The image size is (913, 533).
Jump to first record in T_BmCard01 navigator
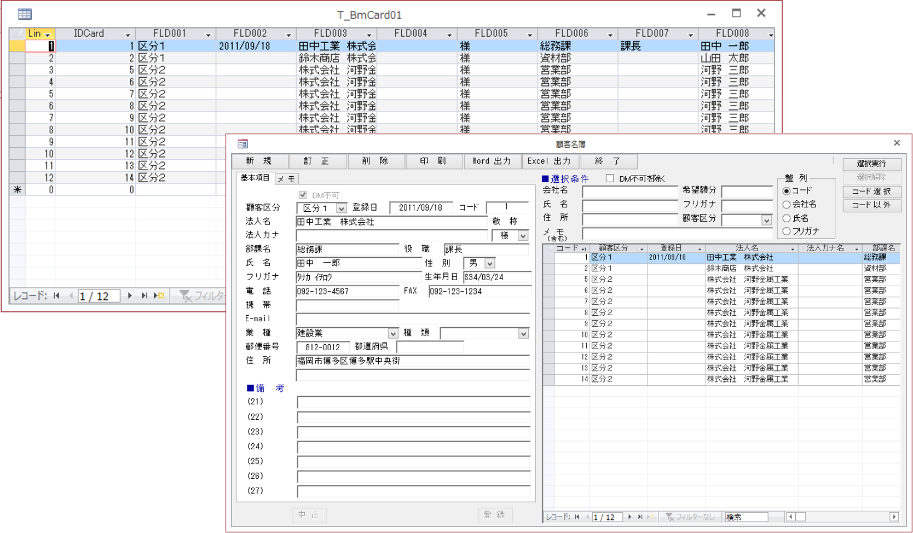coord(56,296)
